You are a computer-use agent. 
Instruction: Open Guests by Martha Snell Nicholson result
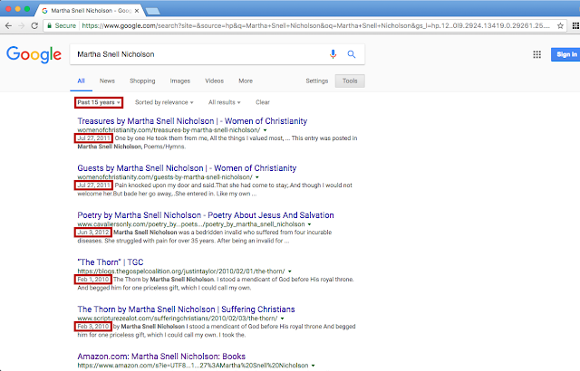[x=187, y=168]
